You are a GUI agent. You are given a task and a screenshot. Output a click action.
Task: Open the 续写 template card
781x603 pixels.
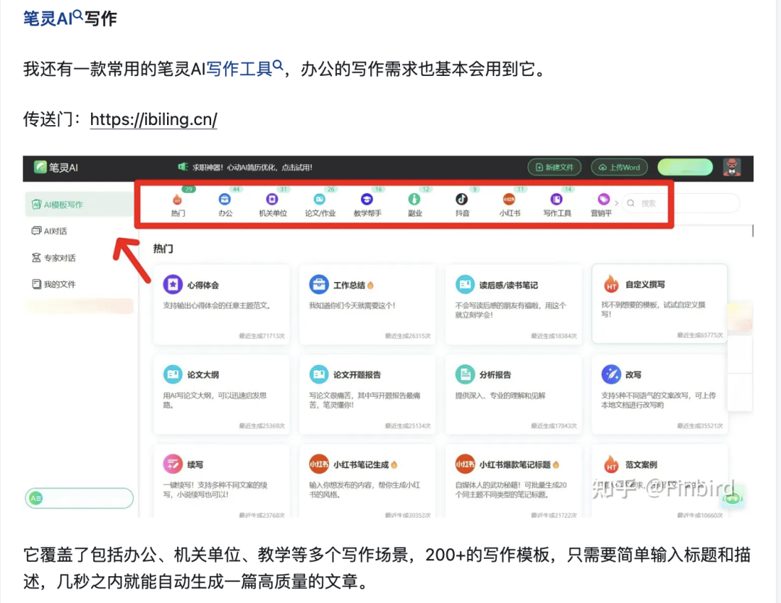(x=221, y=481)
